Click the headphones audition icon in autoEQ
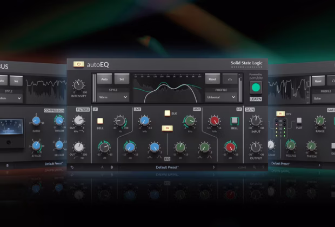The width and height of the screenshot is (335, 227). tap(231, 79)
